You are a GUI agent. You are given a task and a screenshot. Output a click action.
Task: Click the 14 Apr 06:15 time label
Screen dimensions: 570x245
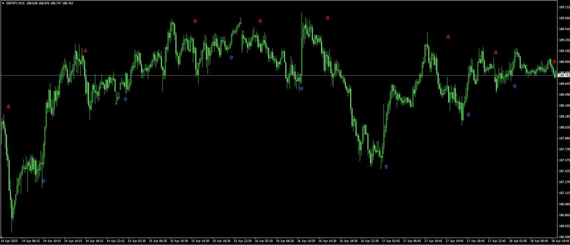pyautogui.click(x=31, y=241)
